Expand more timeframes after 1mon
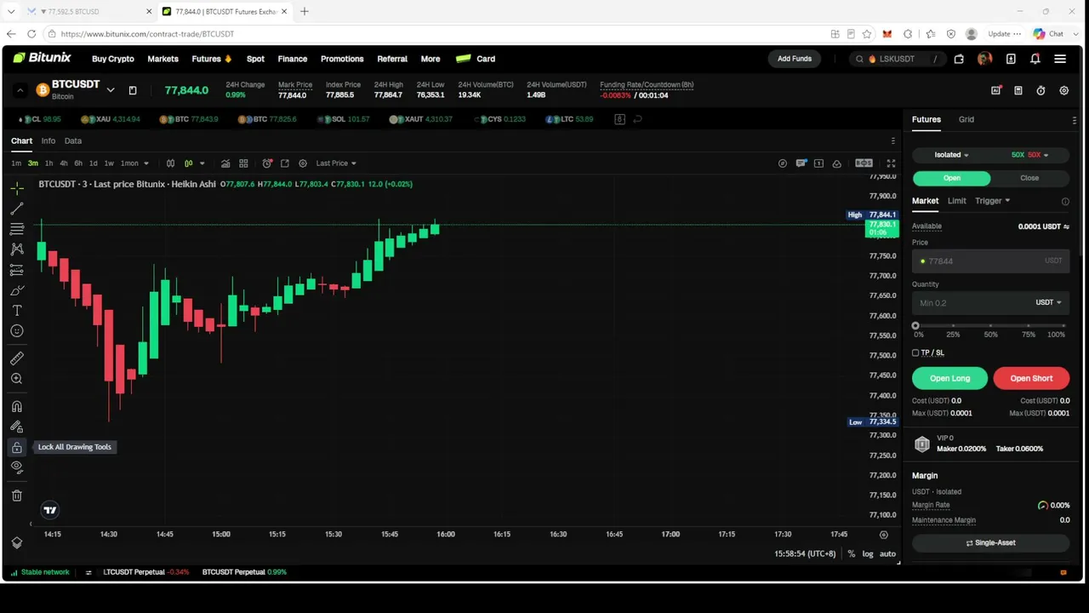 [146, 163]
